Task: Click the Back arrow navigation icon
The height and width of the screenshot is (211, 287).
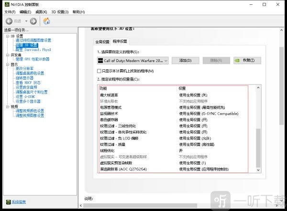Action: click(x=10, y=21)
